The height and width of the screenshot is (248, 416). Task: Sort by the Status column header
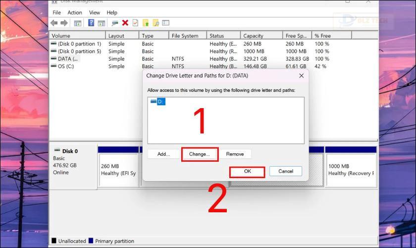223,36
